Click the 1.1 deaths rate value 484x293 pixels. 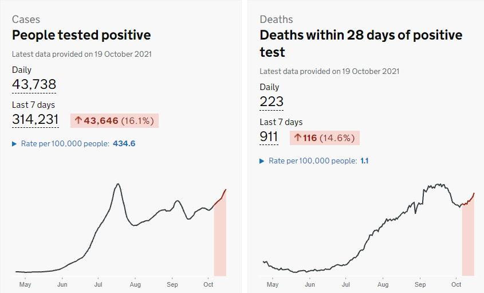tap(364, 161)
